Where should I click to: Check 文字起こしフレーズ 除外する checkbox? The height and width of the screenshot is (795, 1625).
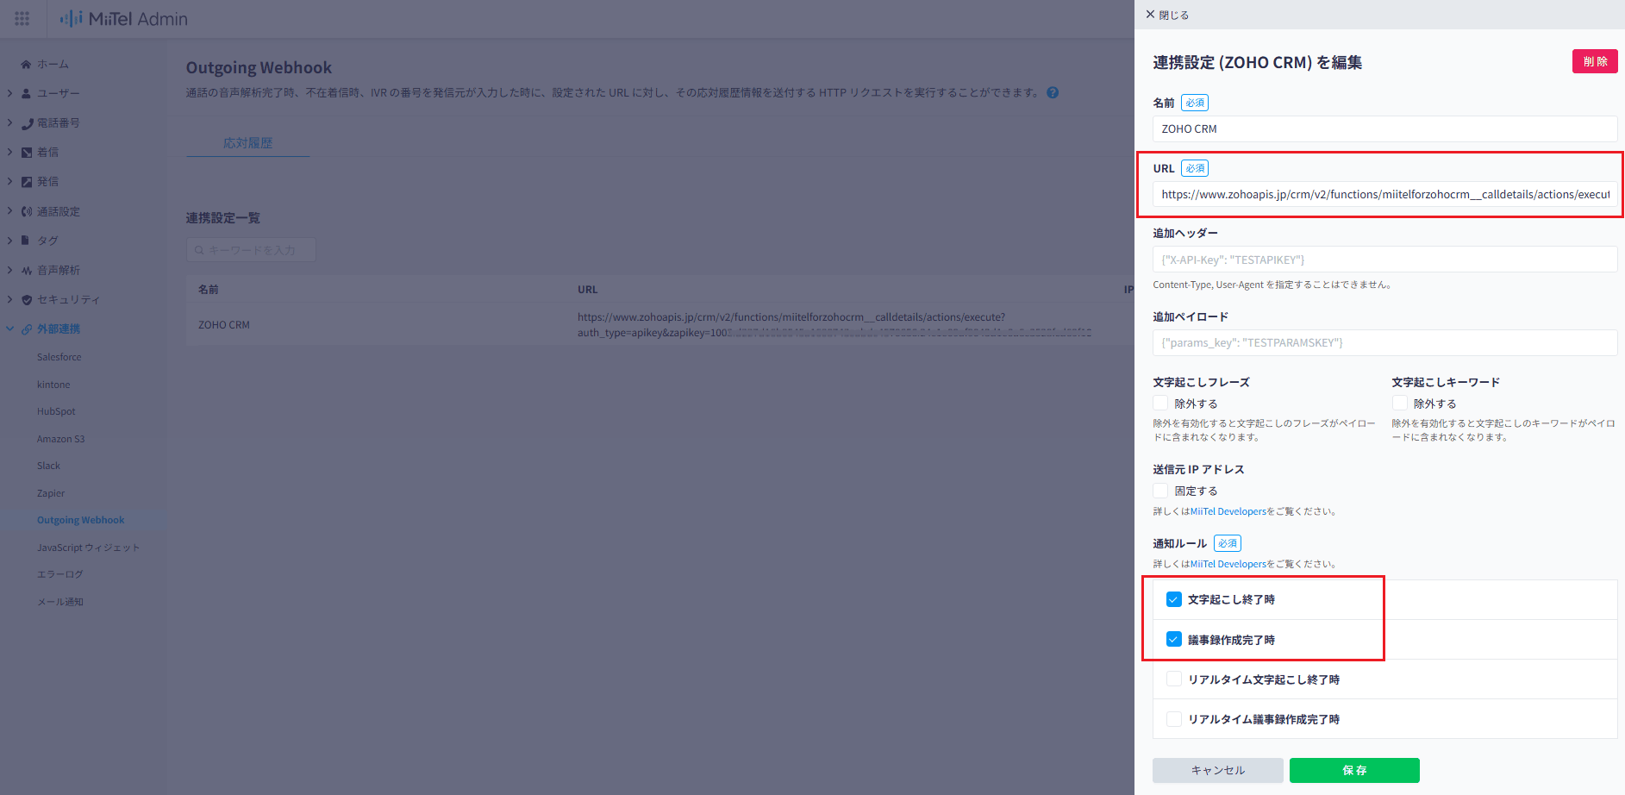click(x=1160, y=404)
